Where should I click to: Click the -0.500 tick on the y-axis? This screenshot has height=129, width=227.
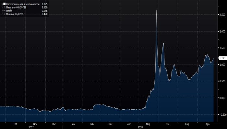point(222,114)
